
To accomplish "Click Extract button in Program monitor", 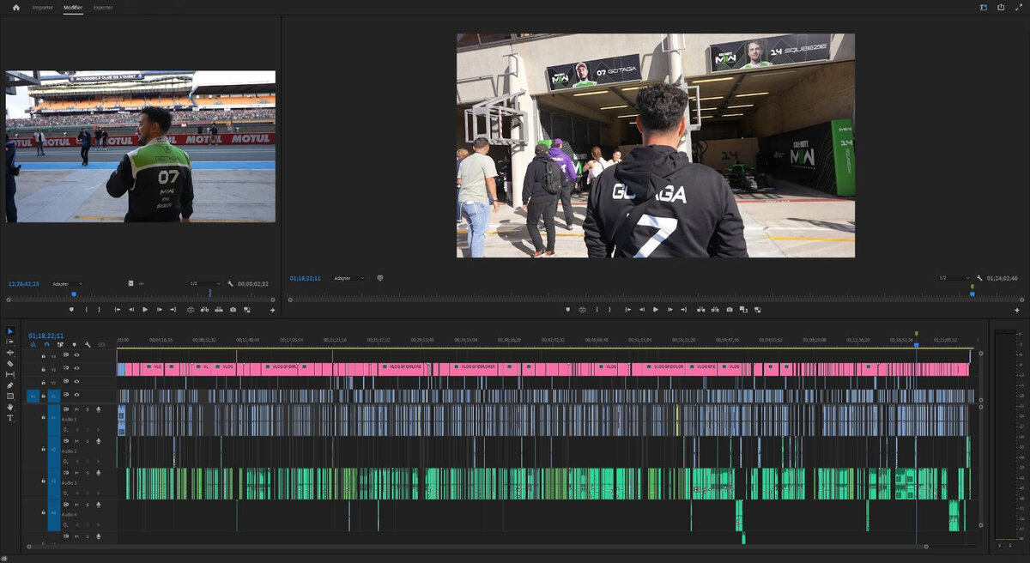I will 715,309.
